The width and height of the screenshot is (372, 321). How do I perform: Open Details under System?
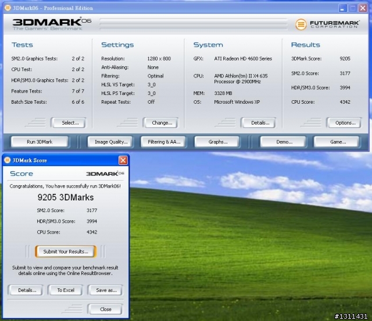260,123
